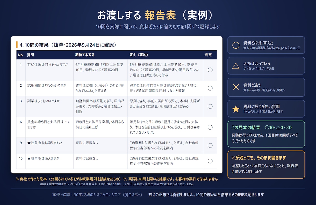Click the expected answer for the 有給休暇 row
Viewport: 316px width, 205px height.
(99, 67)
